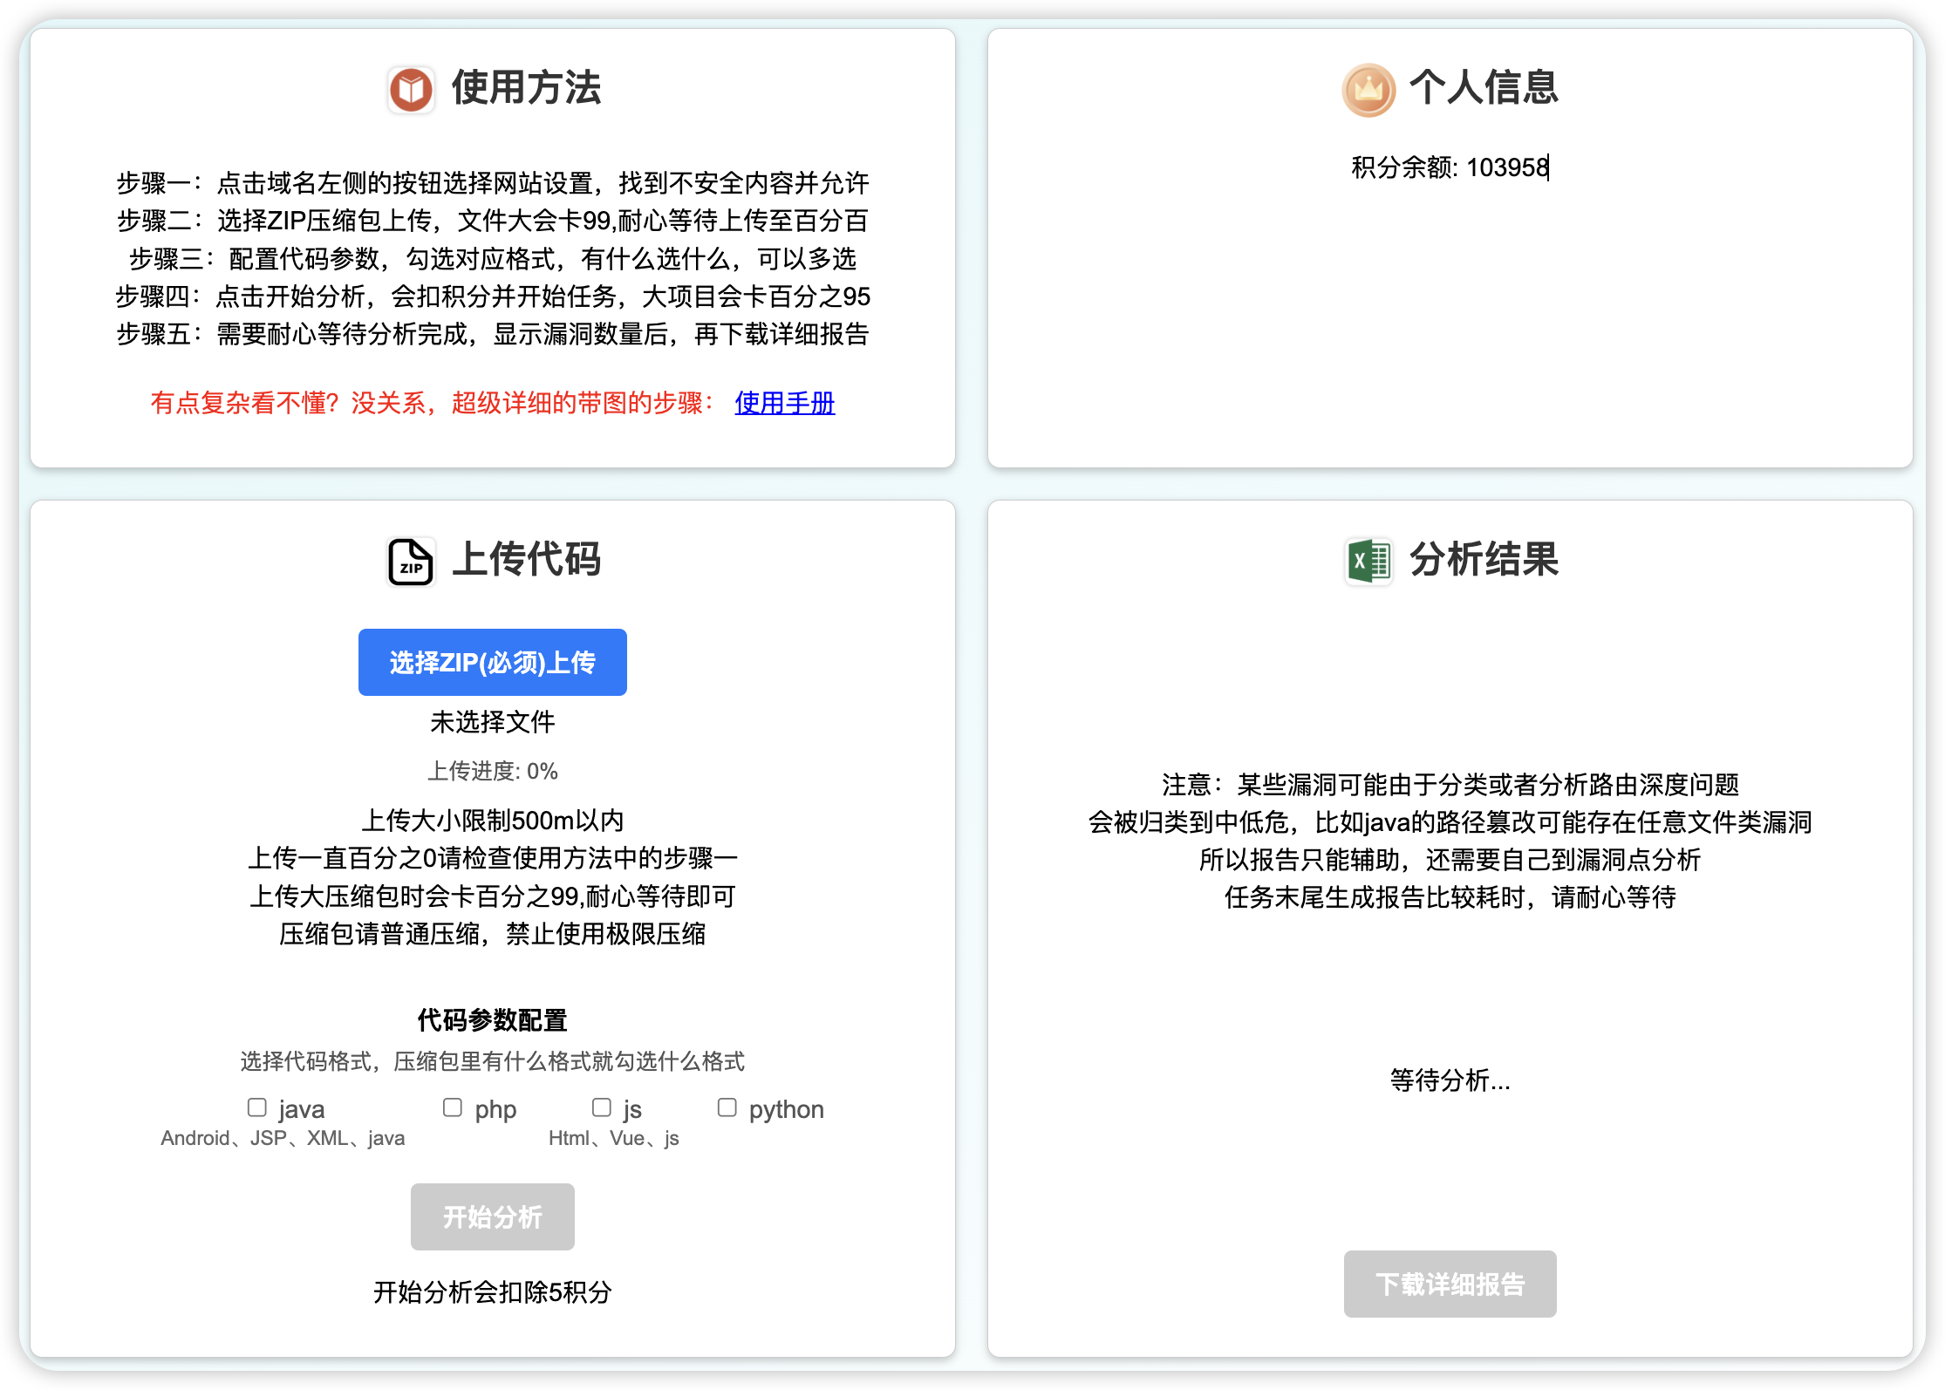Click the 使用方法 heading
Image resolution: width=1945 pixels, height=1390 pixels.
pyautogui.click(x=526, y=88)
